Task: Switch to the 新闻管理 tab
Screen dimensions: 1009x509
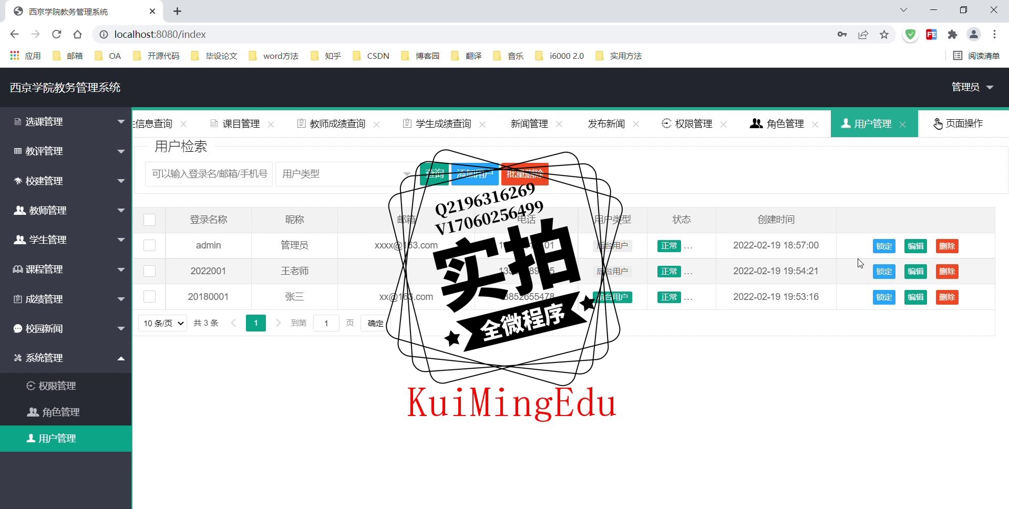Action: 529,124
